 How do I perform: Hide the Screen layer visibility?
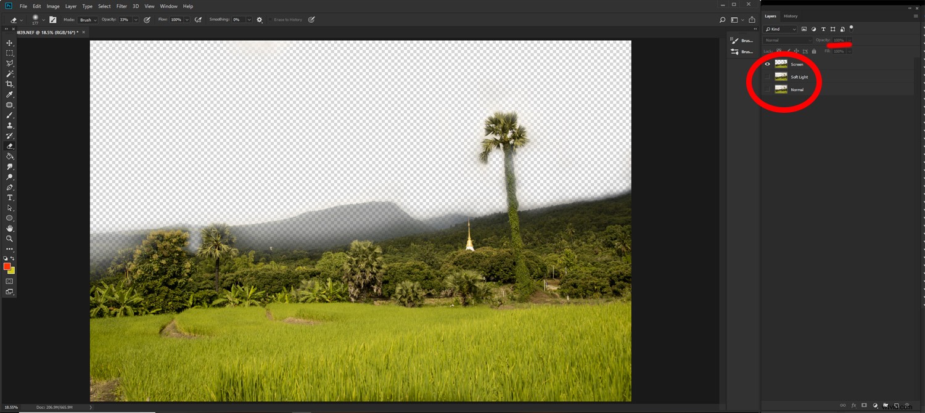pos(768,64)
